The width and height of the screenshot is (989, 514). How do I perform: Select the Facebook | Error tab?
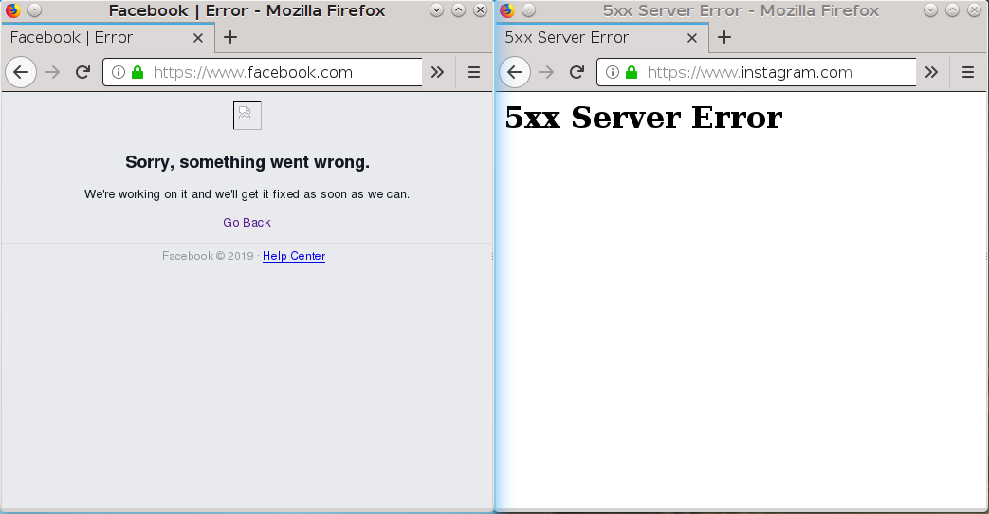(x=108, y=38)
